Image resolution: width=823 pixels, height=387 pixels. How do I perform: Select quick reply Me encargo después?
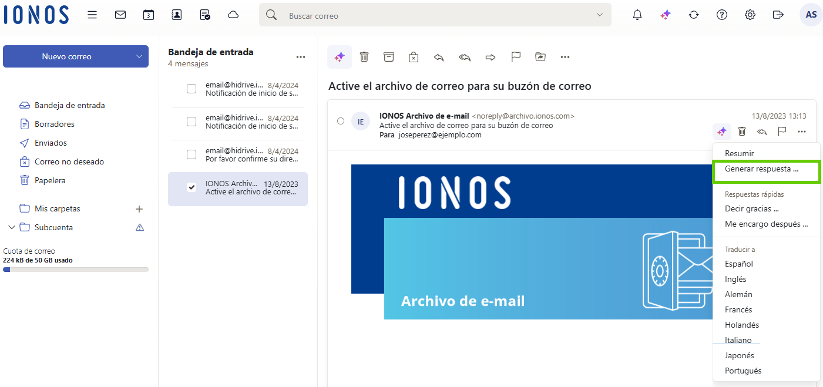point(767,224)
